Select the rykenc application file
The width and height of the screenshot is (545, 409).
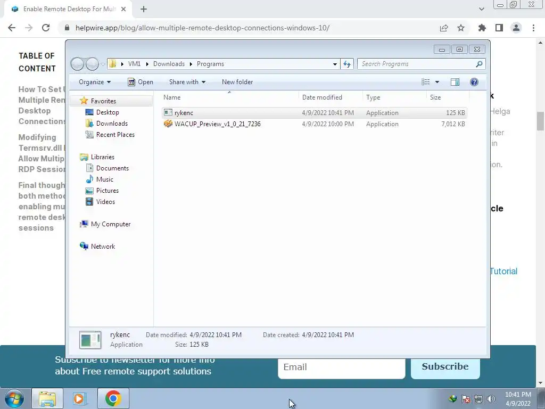314,113
